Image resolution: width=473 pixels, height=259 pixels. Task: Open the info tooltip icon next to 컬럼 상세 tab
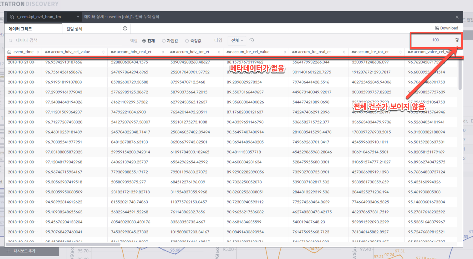click(125, 28)
